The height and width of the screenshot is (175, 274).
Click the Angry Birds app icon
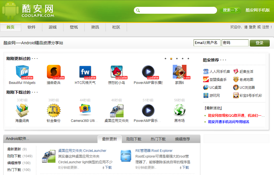pyautogui.click(x=117, y=72)
